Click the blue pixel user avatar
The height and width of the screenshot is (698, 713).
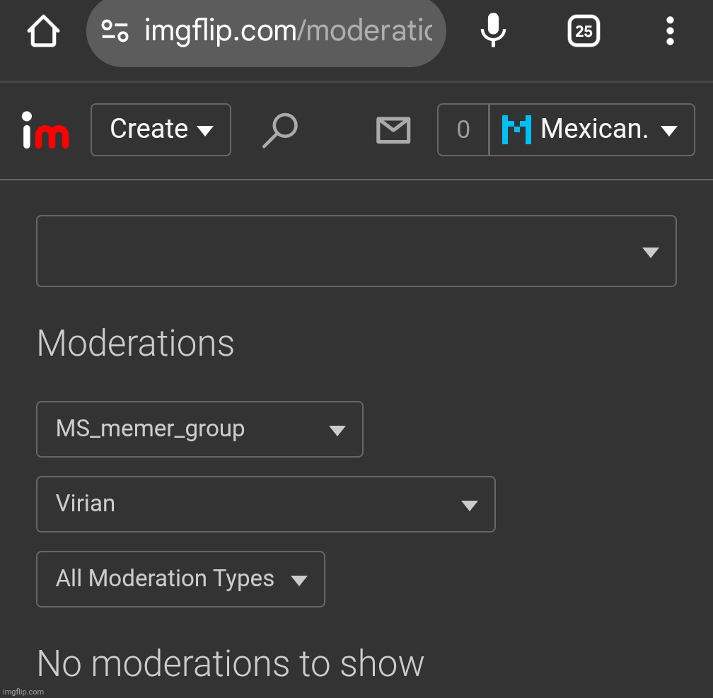[x=516, y=130]
